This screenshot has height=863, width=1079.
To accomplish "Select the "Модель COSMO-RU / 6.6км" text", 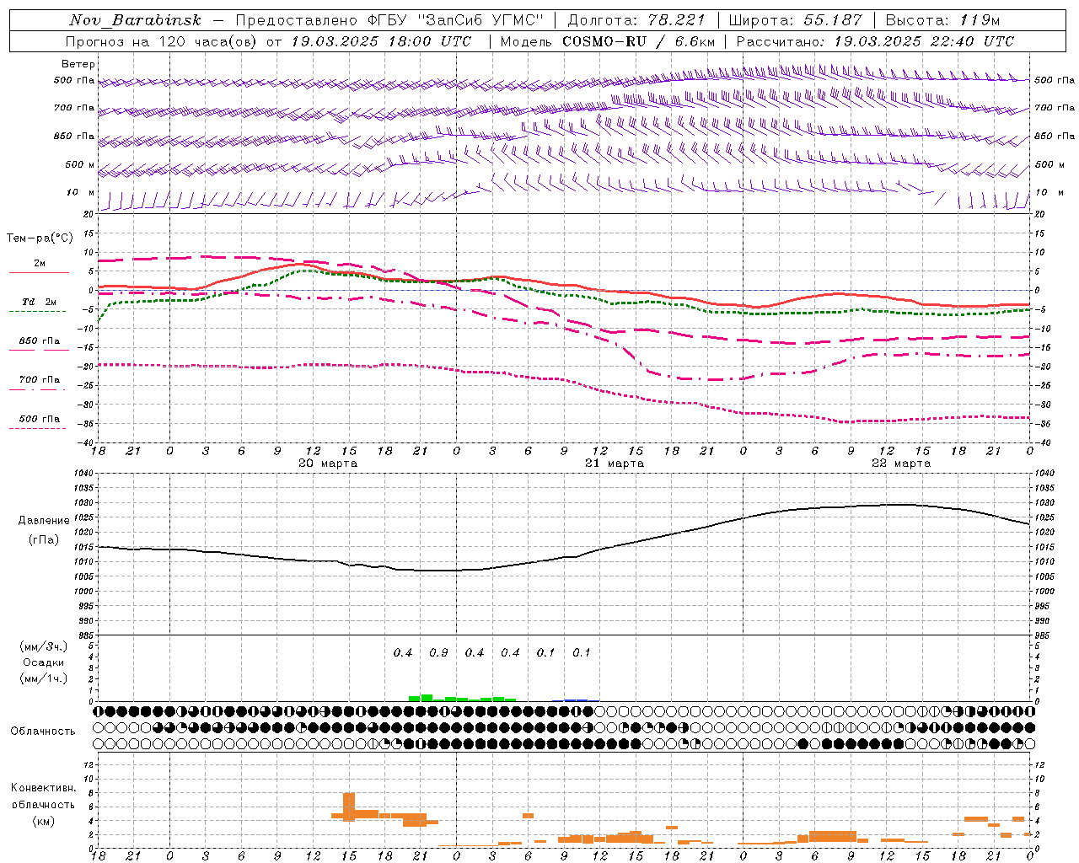I will tap(608, 41).
